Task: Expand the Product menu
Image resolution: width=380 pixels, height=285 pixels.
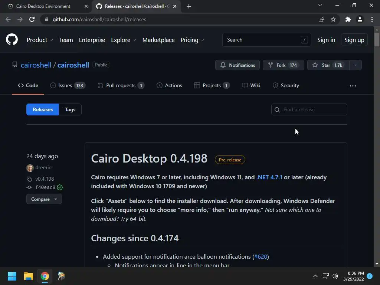Action: click(x=40, y=40)
